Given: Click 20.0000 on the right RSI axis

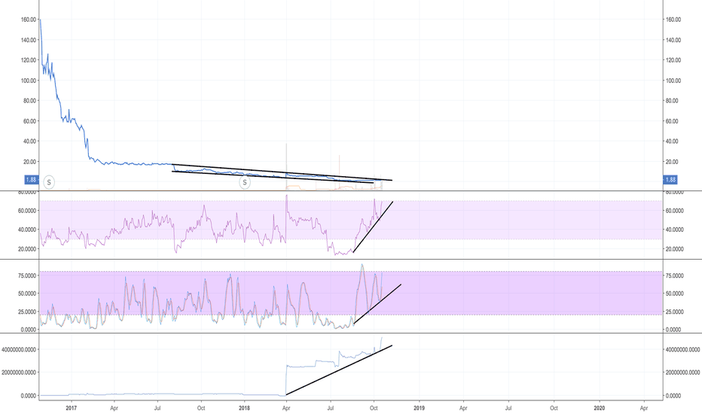Looking at the screenshot, I should (675, 249).
